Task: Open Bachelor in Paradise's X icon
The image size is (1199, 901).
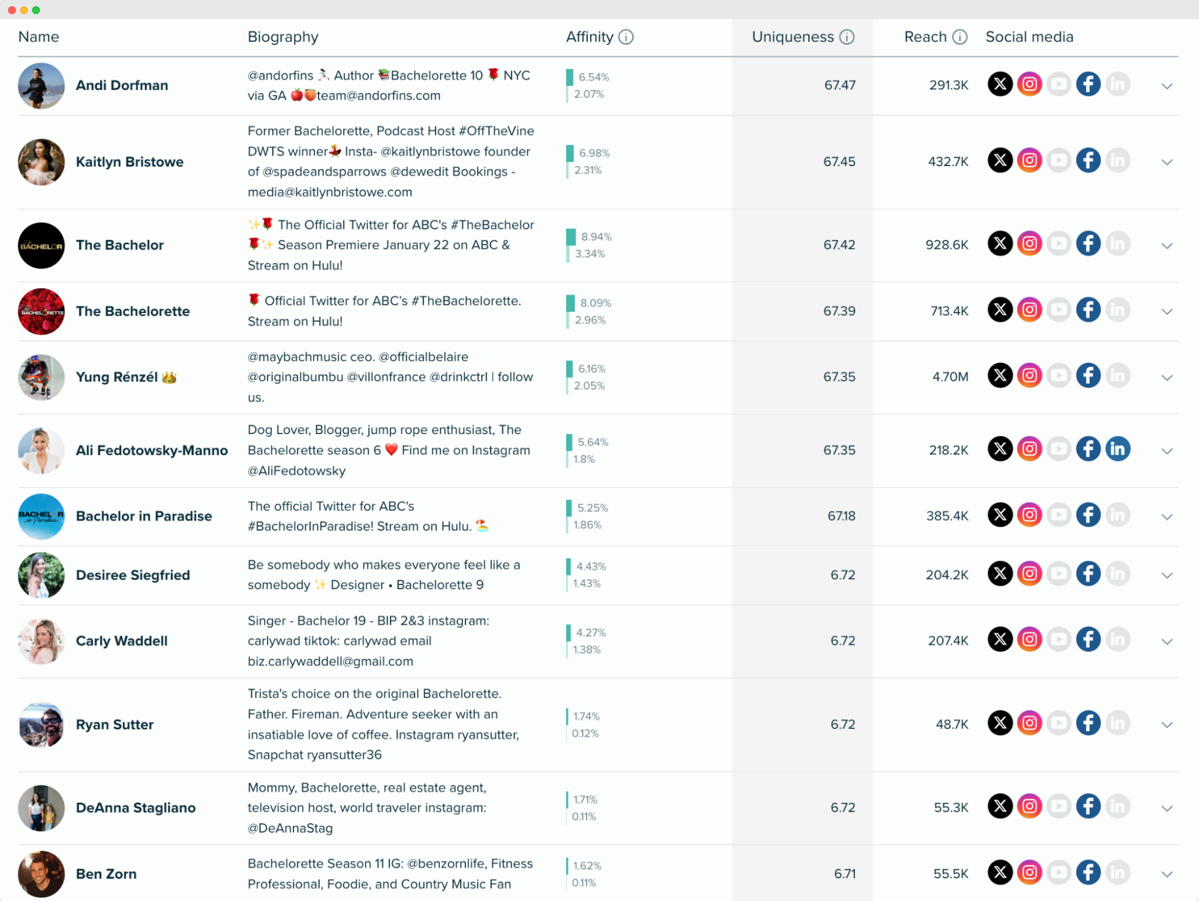Action: (x=1000, y=515)
